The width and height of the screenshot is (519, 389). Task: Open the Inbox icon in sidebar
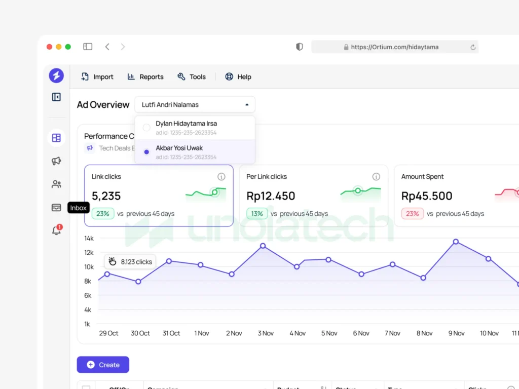[56, 208]
